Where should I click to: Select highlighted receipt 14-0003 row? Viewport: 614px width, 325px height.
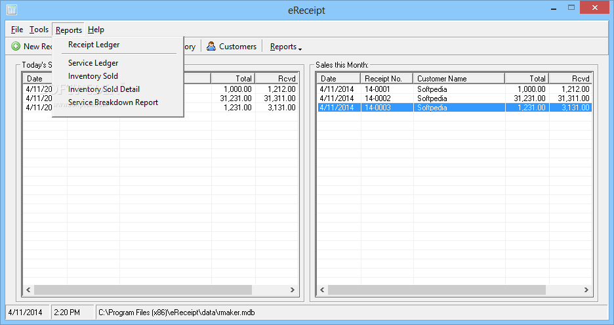click(454, 108)
